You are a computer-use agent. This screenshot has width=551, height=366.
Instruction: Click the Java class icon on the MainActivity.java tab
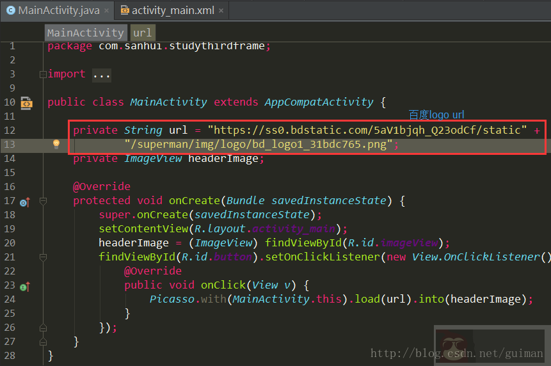click(x=10, y=11)
